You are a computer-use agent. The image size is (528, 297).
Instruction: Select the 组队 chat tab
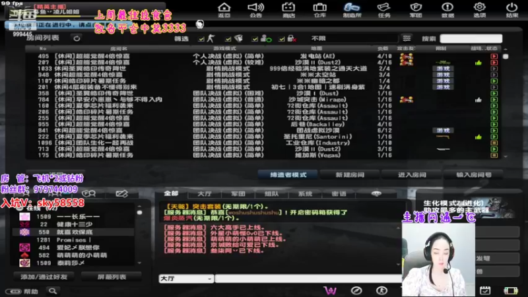pos(272,193)
